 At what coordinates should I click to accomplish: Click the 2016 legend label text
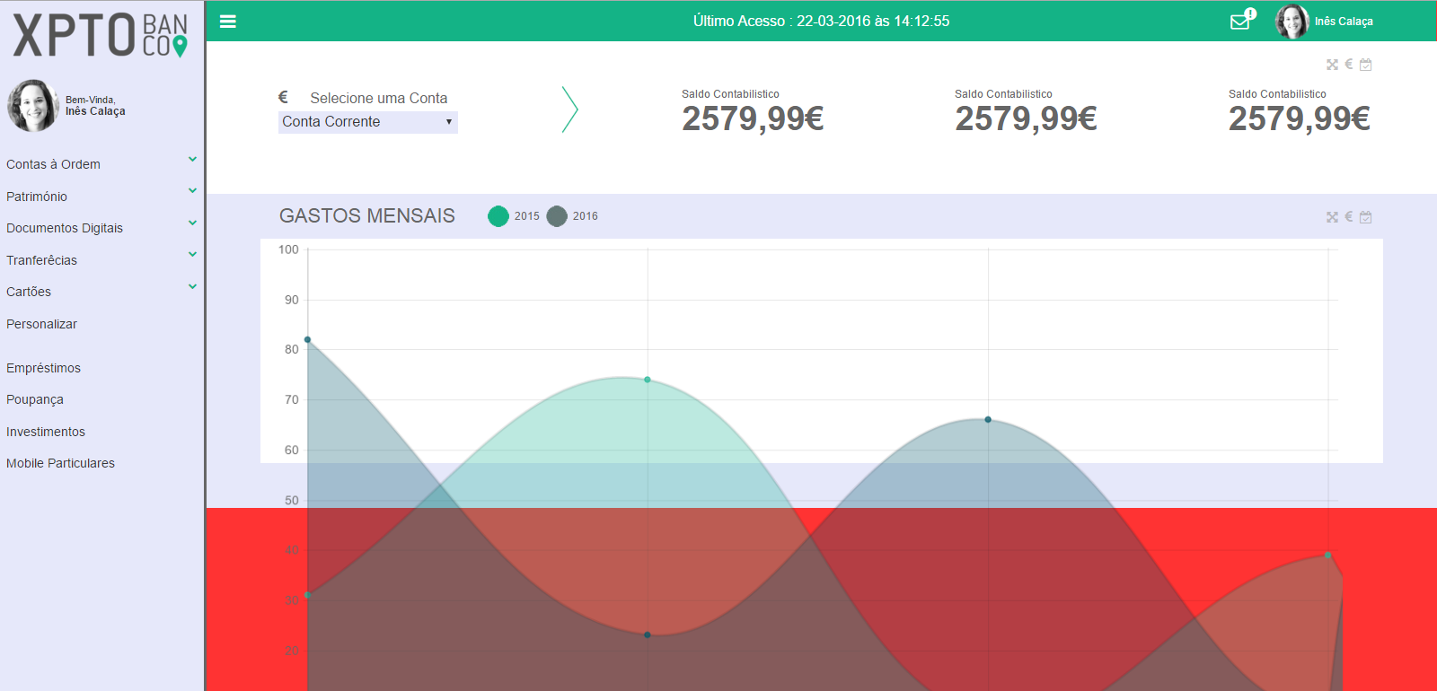pyautogui.click(x=586, y=216)
